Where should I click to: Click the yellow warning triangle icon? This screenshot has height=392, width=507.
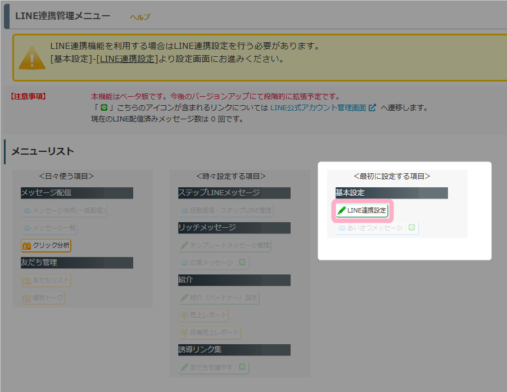(x=32, y=57)
